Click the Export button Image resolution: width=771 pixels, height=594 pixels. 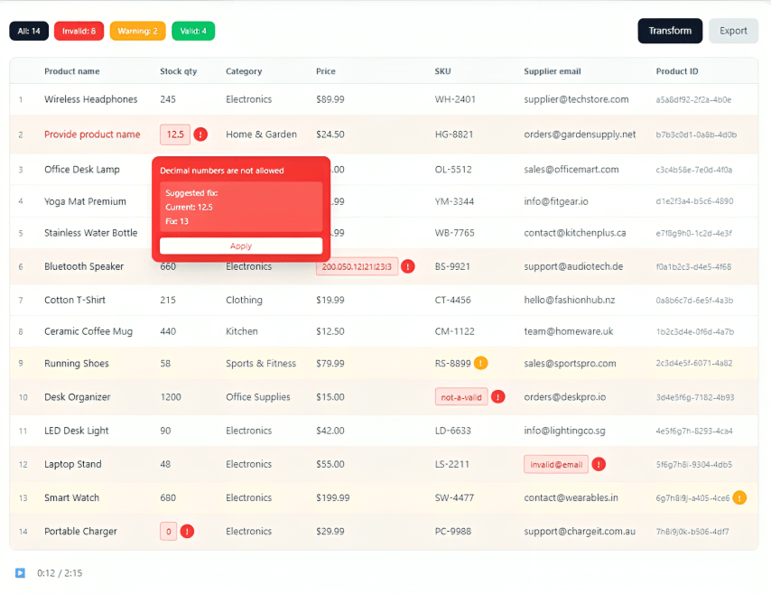(733, 31)
